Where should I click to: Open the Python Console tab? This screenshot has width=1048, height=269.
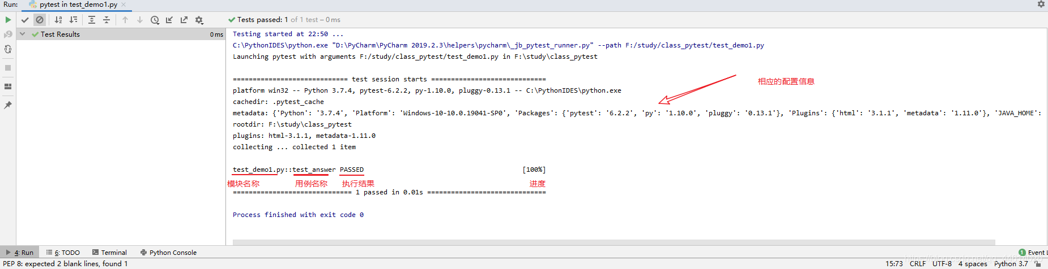(168, 253)
